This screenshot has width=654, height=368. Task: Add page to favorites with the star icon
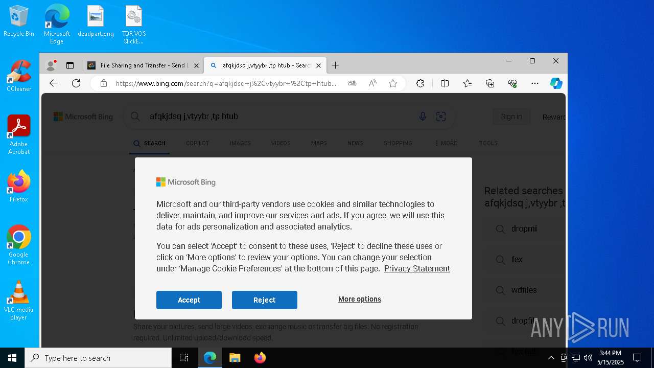(x=393, y=83)
